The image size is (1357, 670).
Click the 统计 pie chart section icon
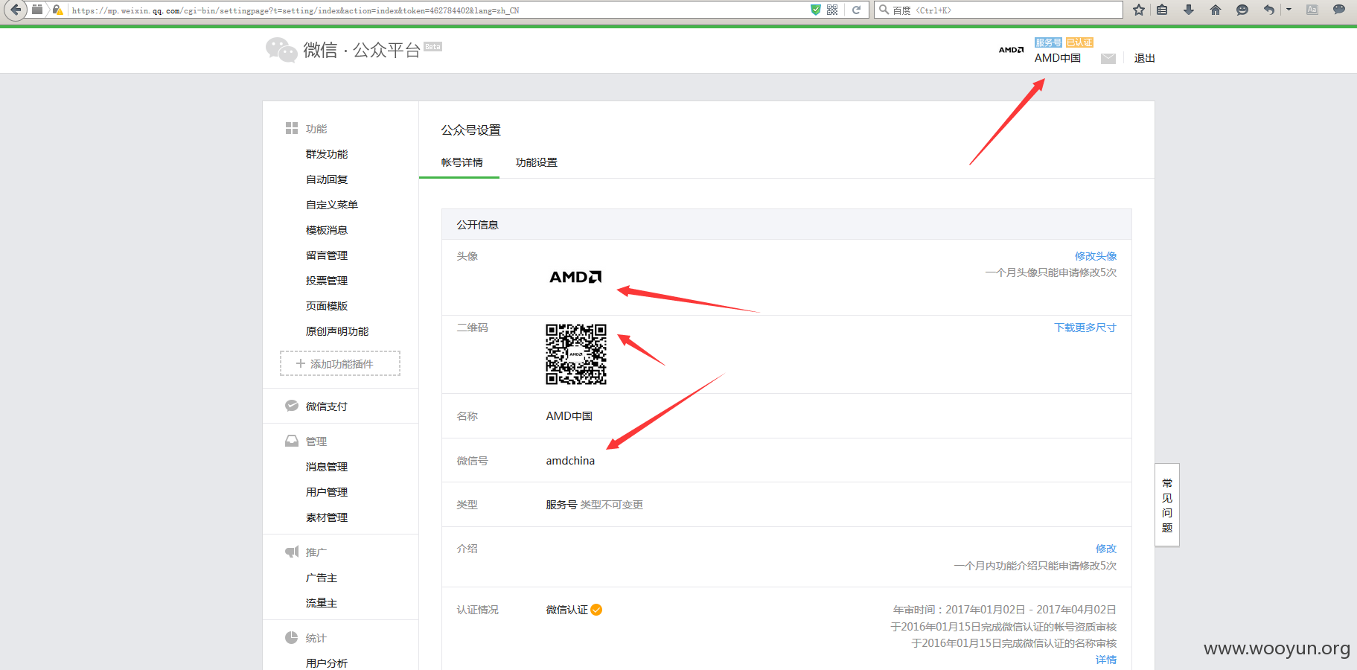(x=292, y=637)
